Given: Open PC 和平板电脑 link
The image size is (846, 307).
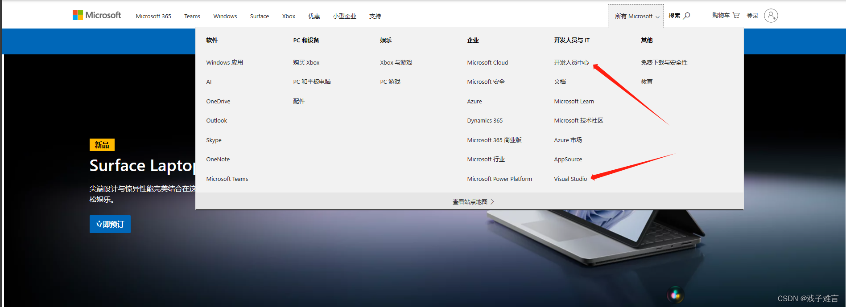Looking at the screenshot, I should point(312,82).
